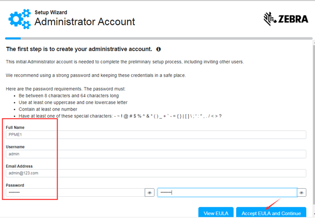Viewport: 315px width, 218px height.
Task: Click the Password label
Action: coord(15,185)
